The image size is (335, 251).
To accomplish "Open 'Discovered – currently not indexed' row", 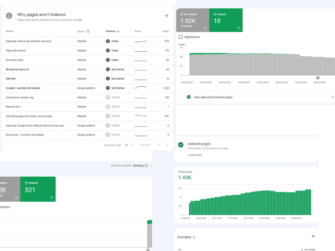I will coord(87,135).
